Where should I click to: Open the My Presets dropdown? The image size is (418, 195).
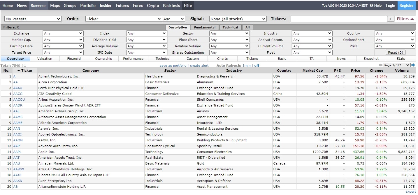click(x=33, y=19)
